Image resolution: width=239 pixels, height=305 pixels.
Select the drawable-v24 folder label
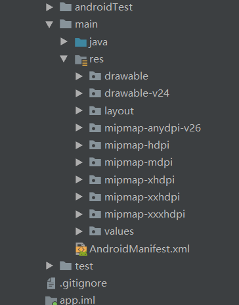coord(137,93)
